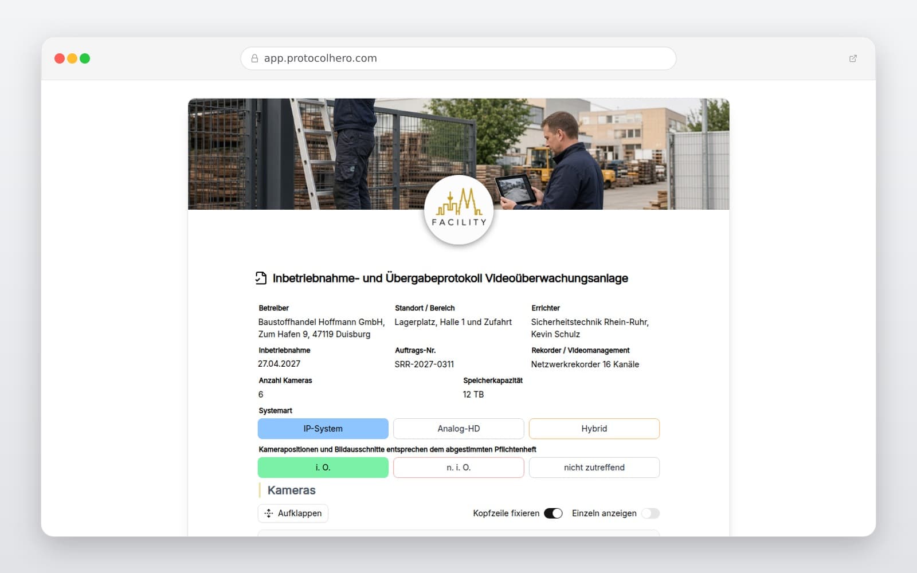Click the Anzahl Kameras value 6
This screenshot has width=917, height=573.
[x=261, y=395]
